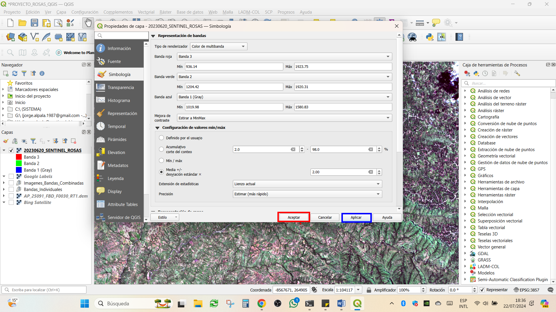This screenshot has height=312, width=556.
Task: Save project with the floppy disk icon
Action: 34,23
